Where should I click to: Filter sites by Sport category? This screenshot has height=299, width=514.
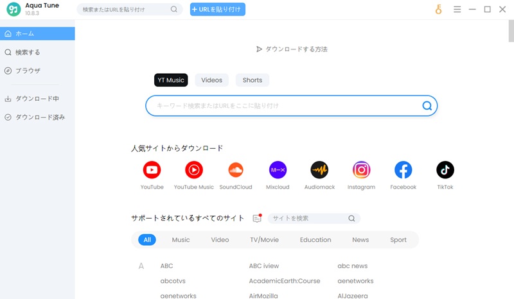(398, 240)
